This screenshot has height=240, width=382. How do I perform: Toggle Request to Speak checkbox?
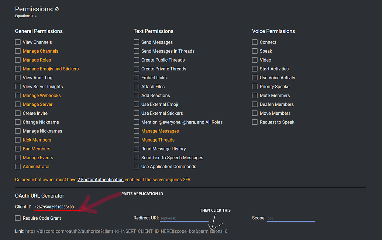coord(255,122)
